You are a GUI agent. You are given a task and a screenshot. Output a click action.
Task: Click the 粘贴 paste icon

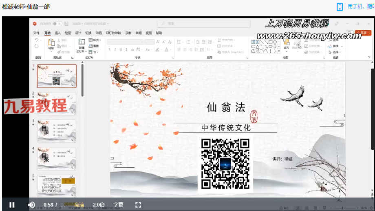[51, 42]
